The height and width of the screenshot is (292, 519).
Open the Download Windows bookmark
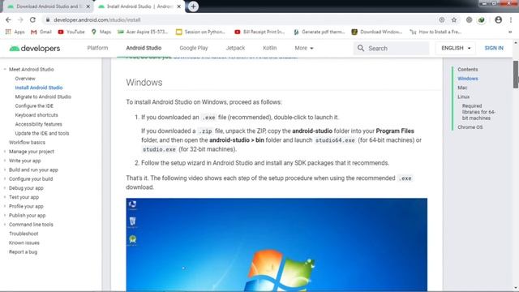(x=376, y=32)
